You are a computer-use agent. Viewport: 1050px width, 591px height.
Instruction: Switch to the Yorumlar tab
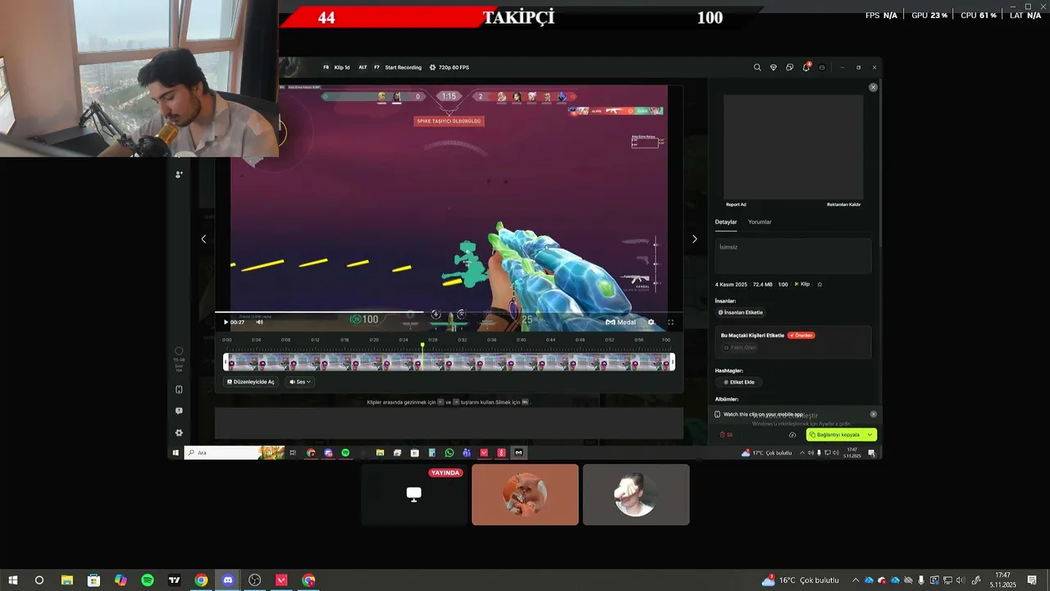[760, 222]
